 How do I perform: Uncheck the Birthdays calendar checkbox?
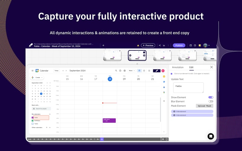pos(33,120)
